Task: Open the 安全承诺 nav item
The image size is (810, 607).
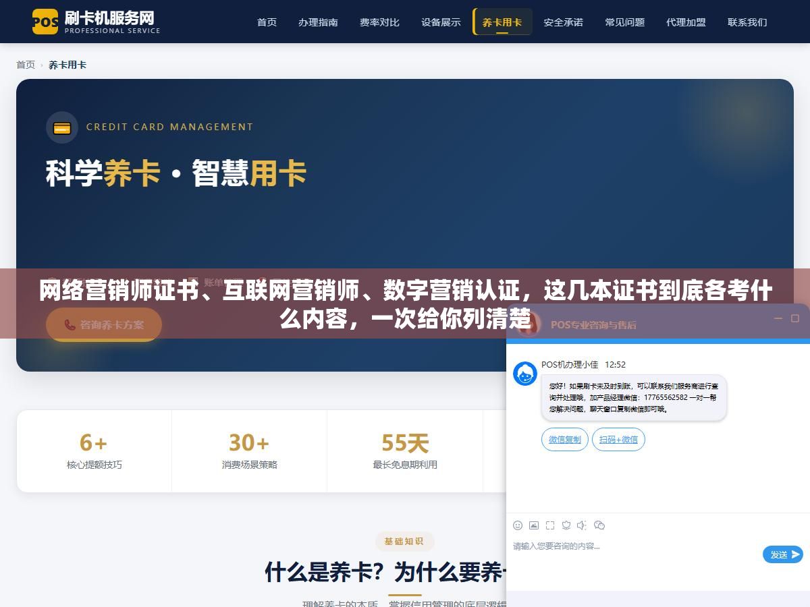Action: click(x=563, y=22)
